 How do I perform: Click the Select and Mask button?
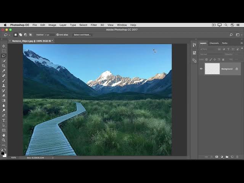click(82, 35)
